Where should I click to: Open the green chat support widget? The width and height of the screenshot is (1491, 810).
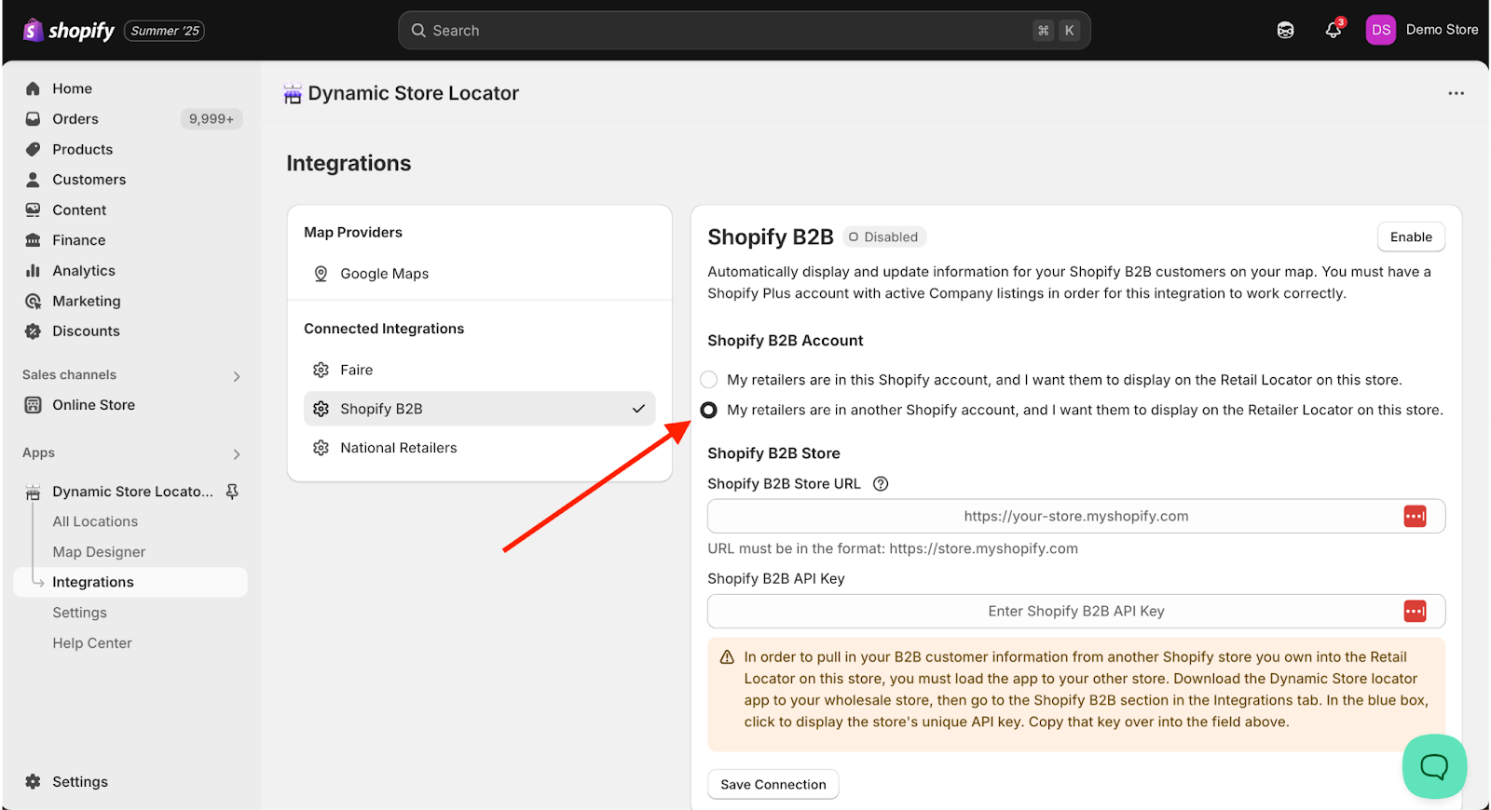coord(1434,766)
